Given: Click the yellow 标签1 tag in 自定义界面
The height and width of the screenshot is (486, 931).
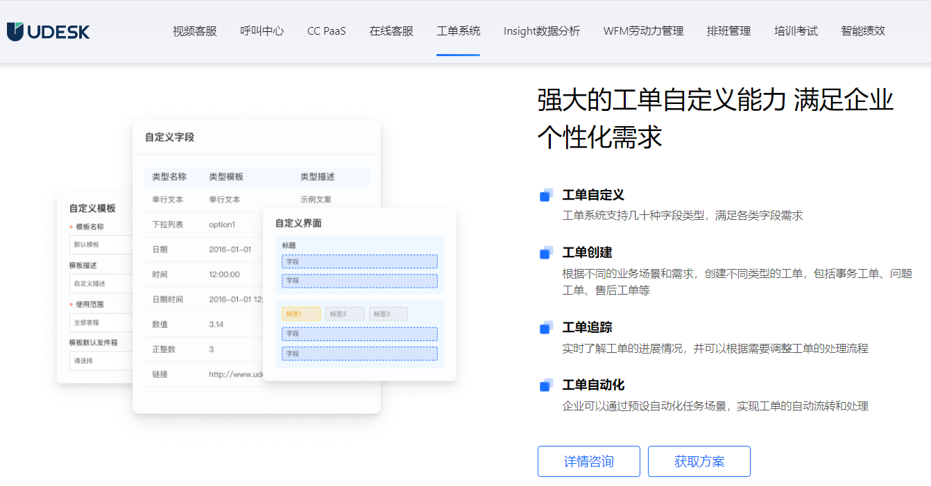Looking at the screenshot, I should [301, 314].
